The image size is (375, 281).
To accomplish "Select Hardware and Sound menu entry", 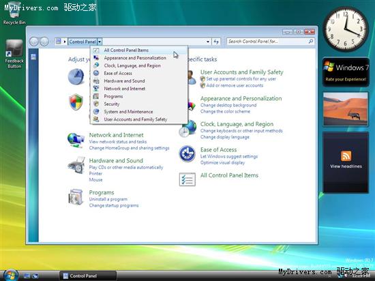I will click(x=138, y=81).
